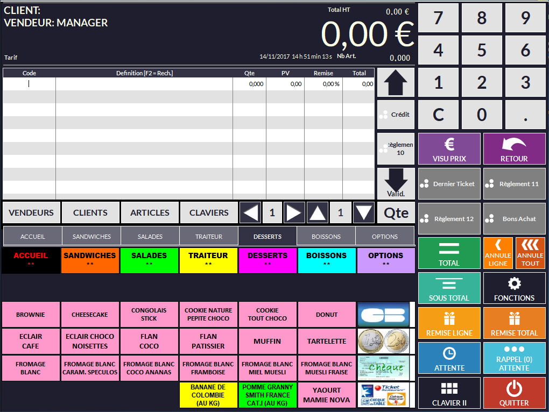Click the green TOTAL button
This screenshot has height=412, width=549.
pyautogui.click(x=449, y=253)
